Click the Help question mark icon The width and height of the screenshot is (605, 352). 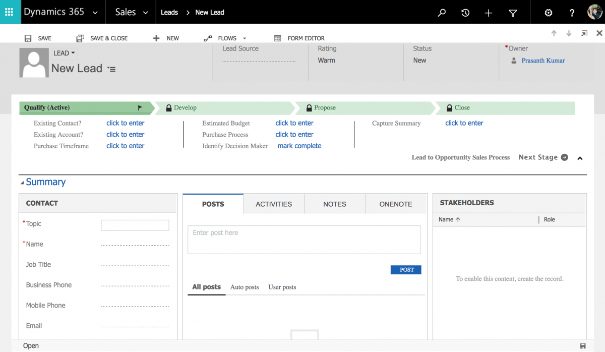tap(572, 12)
